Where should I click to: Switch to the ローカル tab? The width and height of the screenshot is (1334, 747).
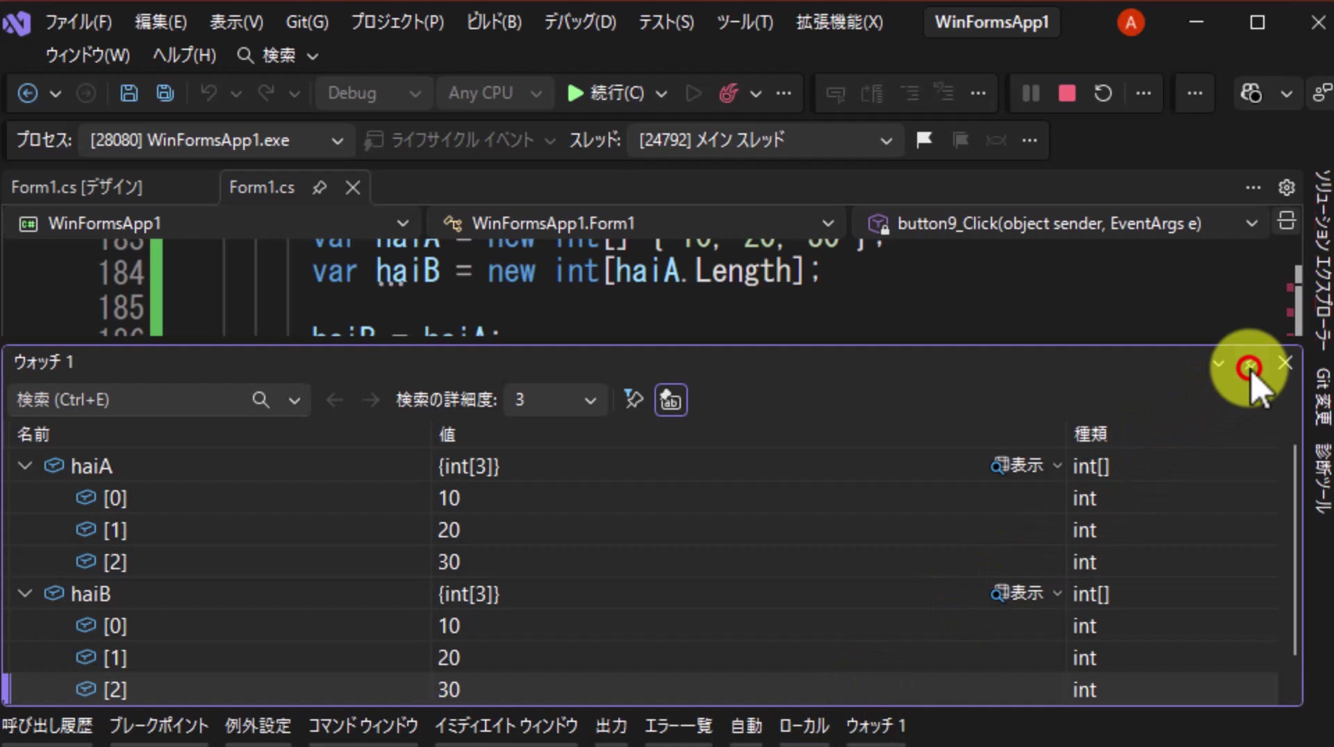(804, 726)
